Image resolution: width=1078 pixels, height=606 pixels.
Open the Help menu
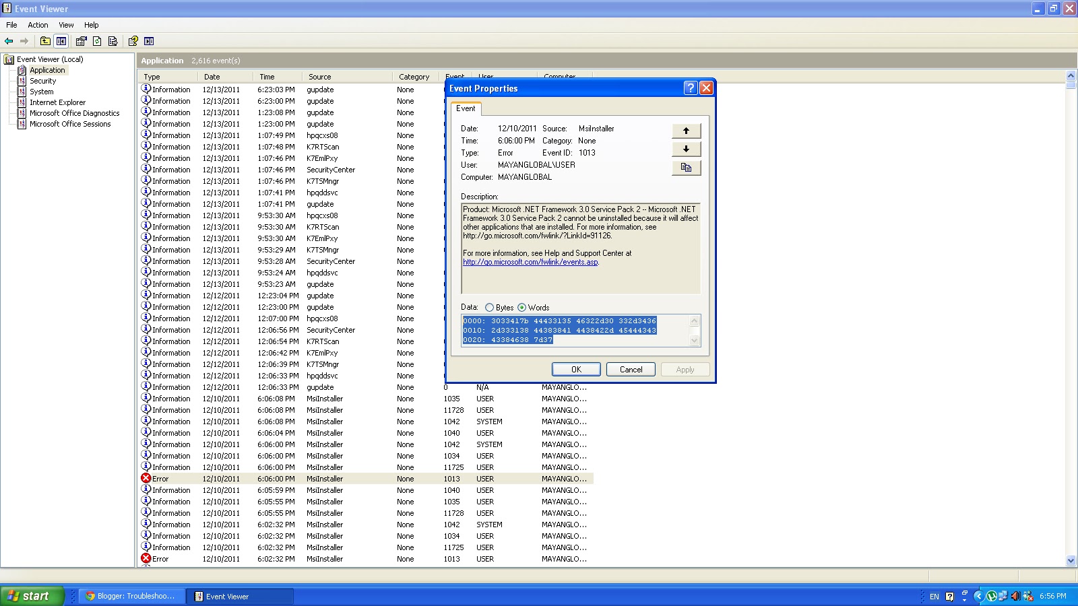(92, 25)
